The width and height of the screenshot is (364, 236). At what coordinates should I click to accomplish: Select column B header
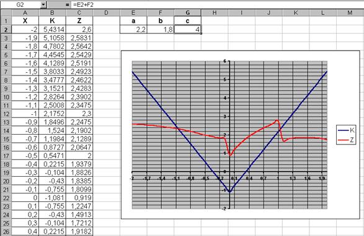(52, 12)
